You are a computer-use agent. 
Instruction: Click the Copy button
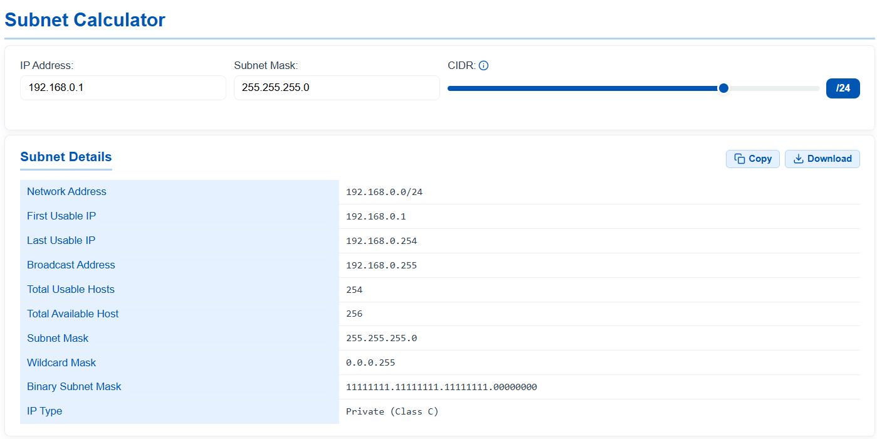753,159
